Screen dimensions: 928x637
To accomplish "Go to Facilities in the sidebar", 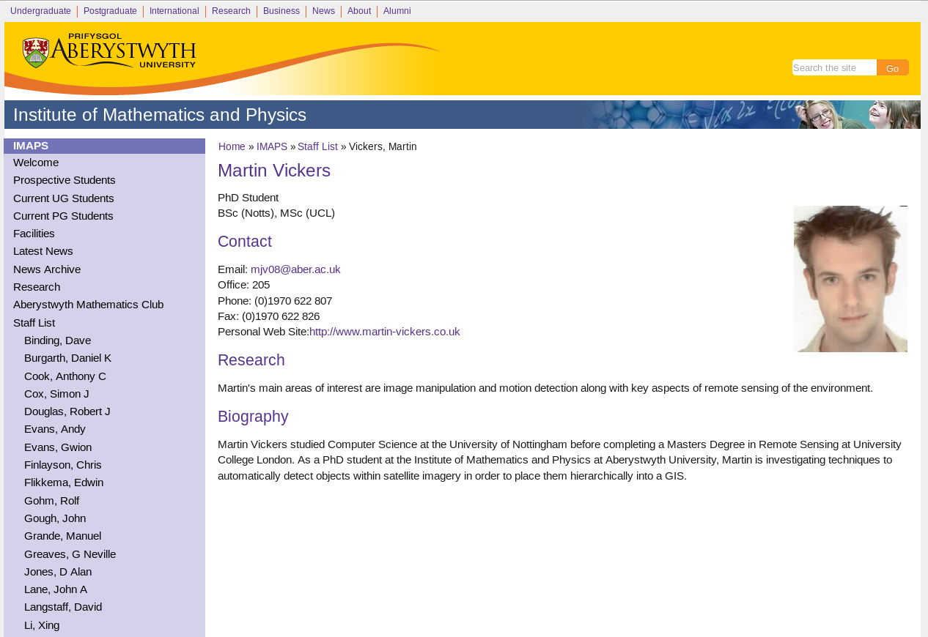I will pyautogui.click(x=34, y=234).
